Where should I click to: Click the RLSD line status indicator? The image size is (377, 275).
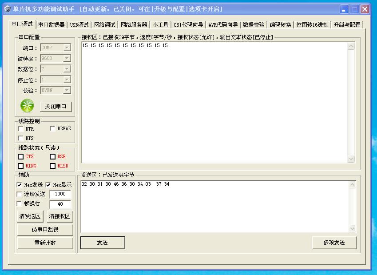coord(53,166)
